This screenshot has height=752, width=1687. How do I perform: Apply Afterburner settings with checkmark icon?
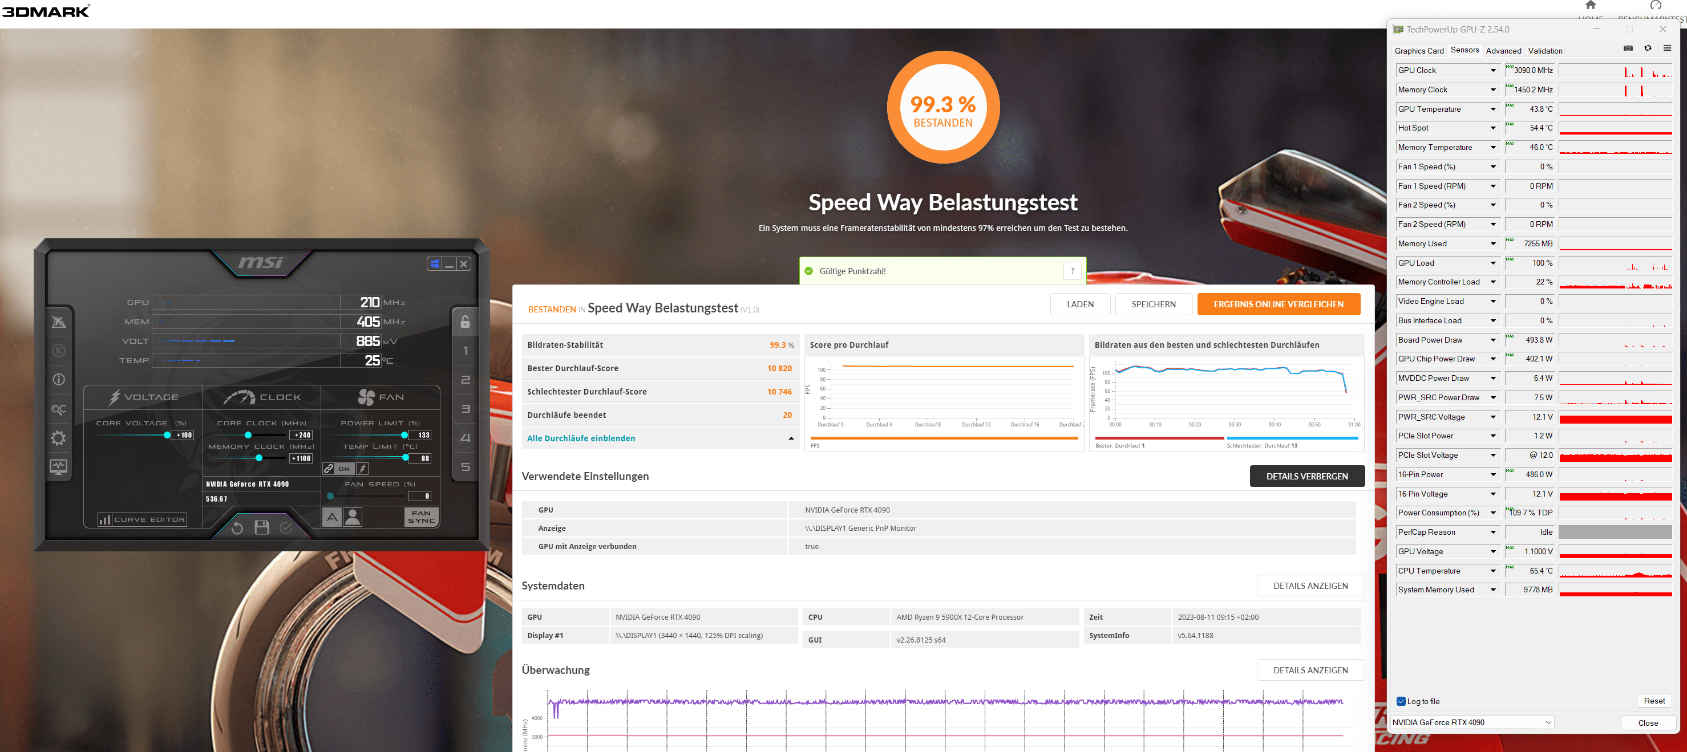286,527
